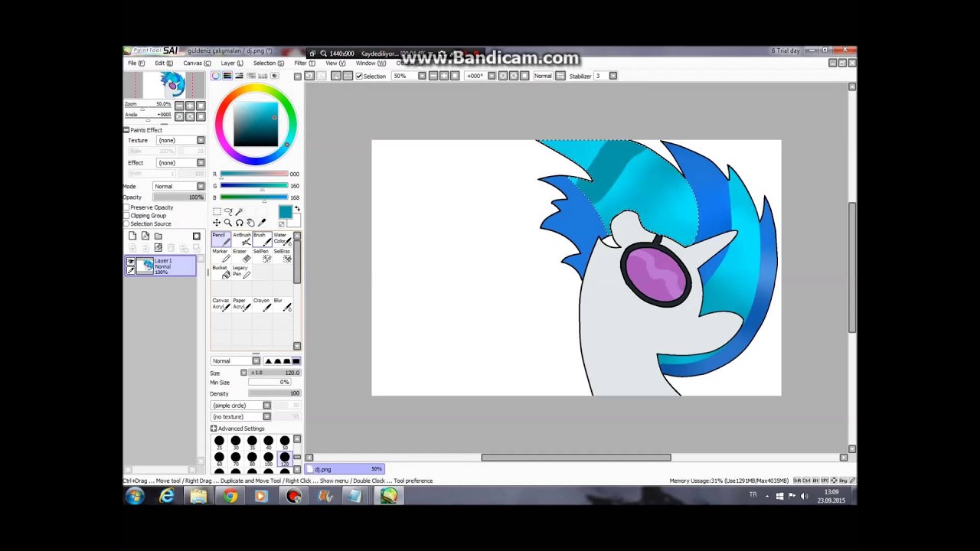Select the AirBrush tool
The width and height of the screenshot is (980, 551).
pos(242,239)
